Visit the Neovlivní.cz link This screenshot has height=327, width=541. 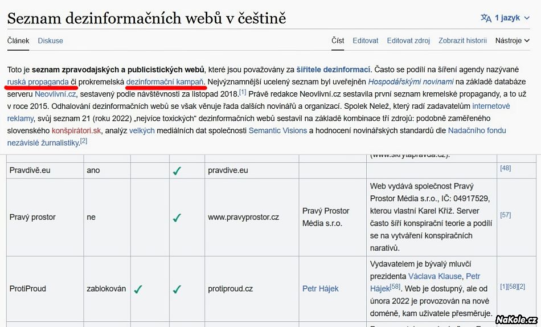(x=55, y=94)
